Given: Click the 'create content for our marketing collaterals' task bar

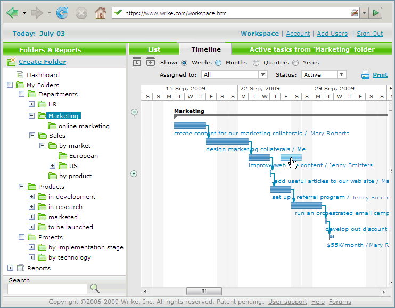Looking at the screenshot, I should [x=190, y=126].
